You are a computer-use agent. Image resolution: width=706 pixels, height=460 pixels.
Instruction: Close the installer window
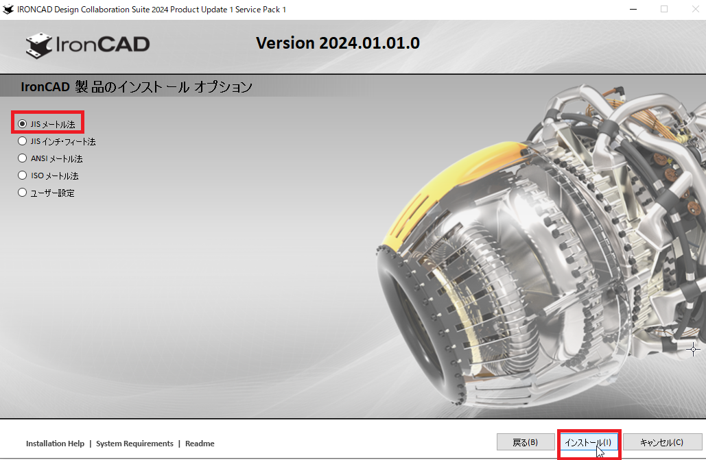click(695, 9)
